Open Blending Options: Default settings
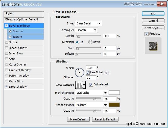Screen dimensions: 168x128 point(22,19)
